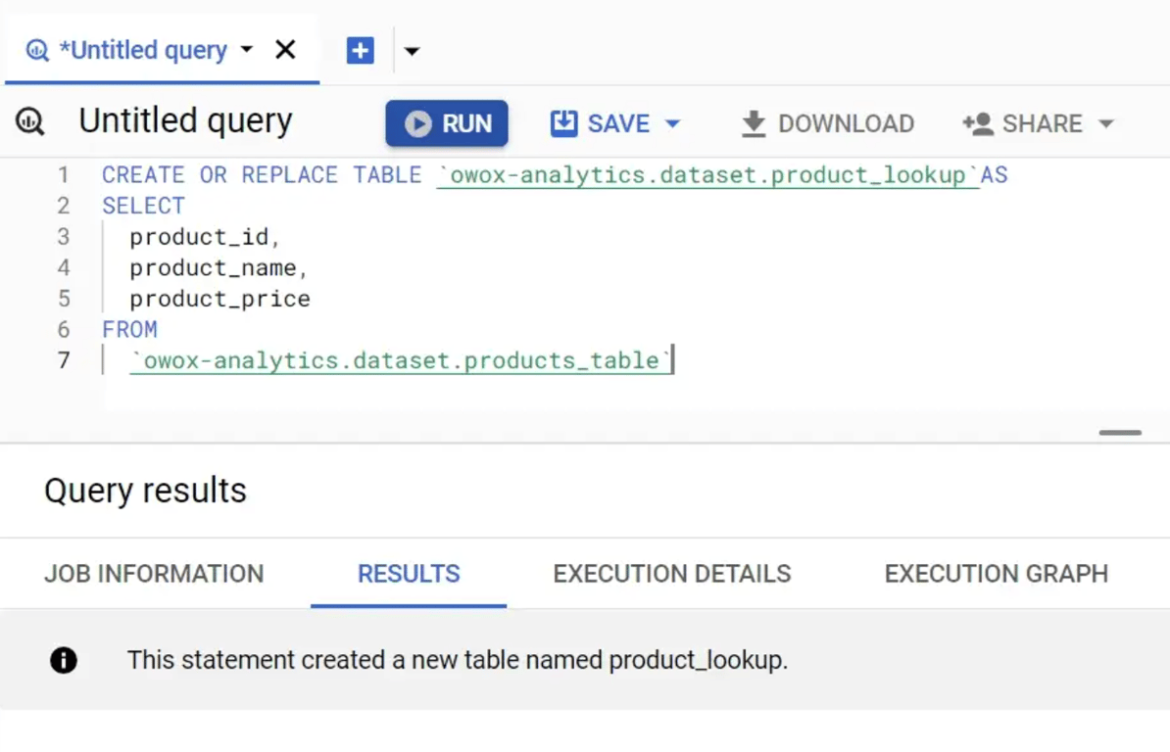
Task: Open the Save options dropdown arrow
Action: [x=672, y=123]
